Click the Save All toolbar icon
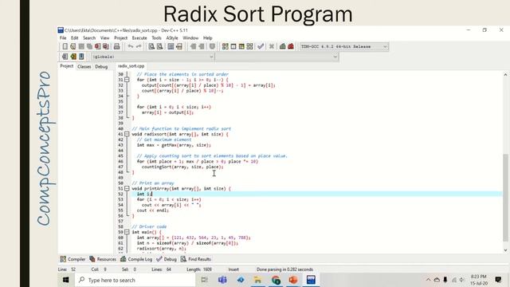The image size is (510, 287). 89,46
